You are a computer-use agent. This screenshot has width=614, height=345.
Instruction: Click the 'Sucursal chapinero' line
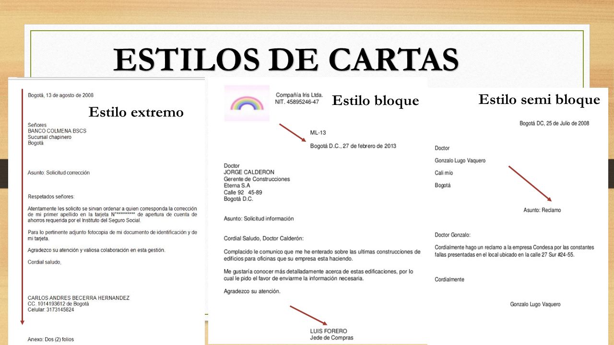pos(49,137)
